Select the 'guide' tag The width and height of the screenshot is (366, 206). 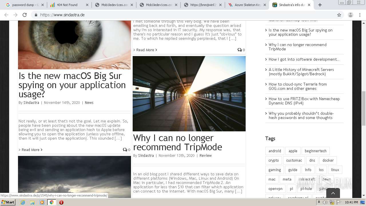293,170
